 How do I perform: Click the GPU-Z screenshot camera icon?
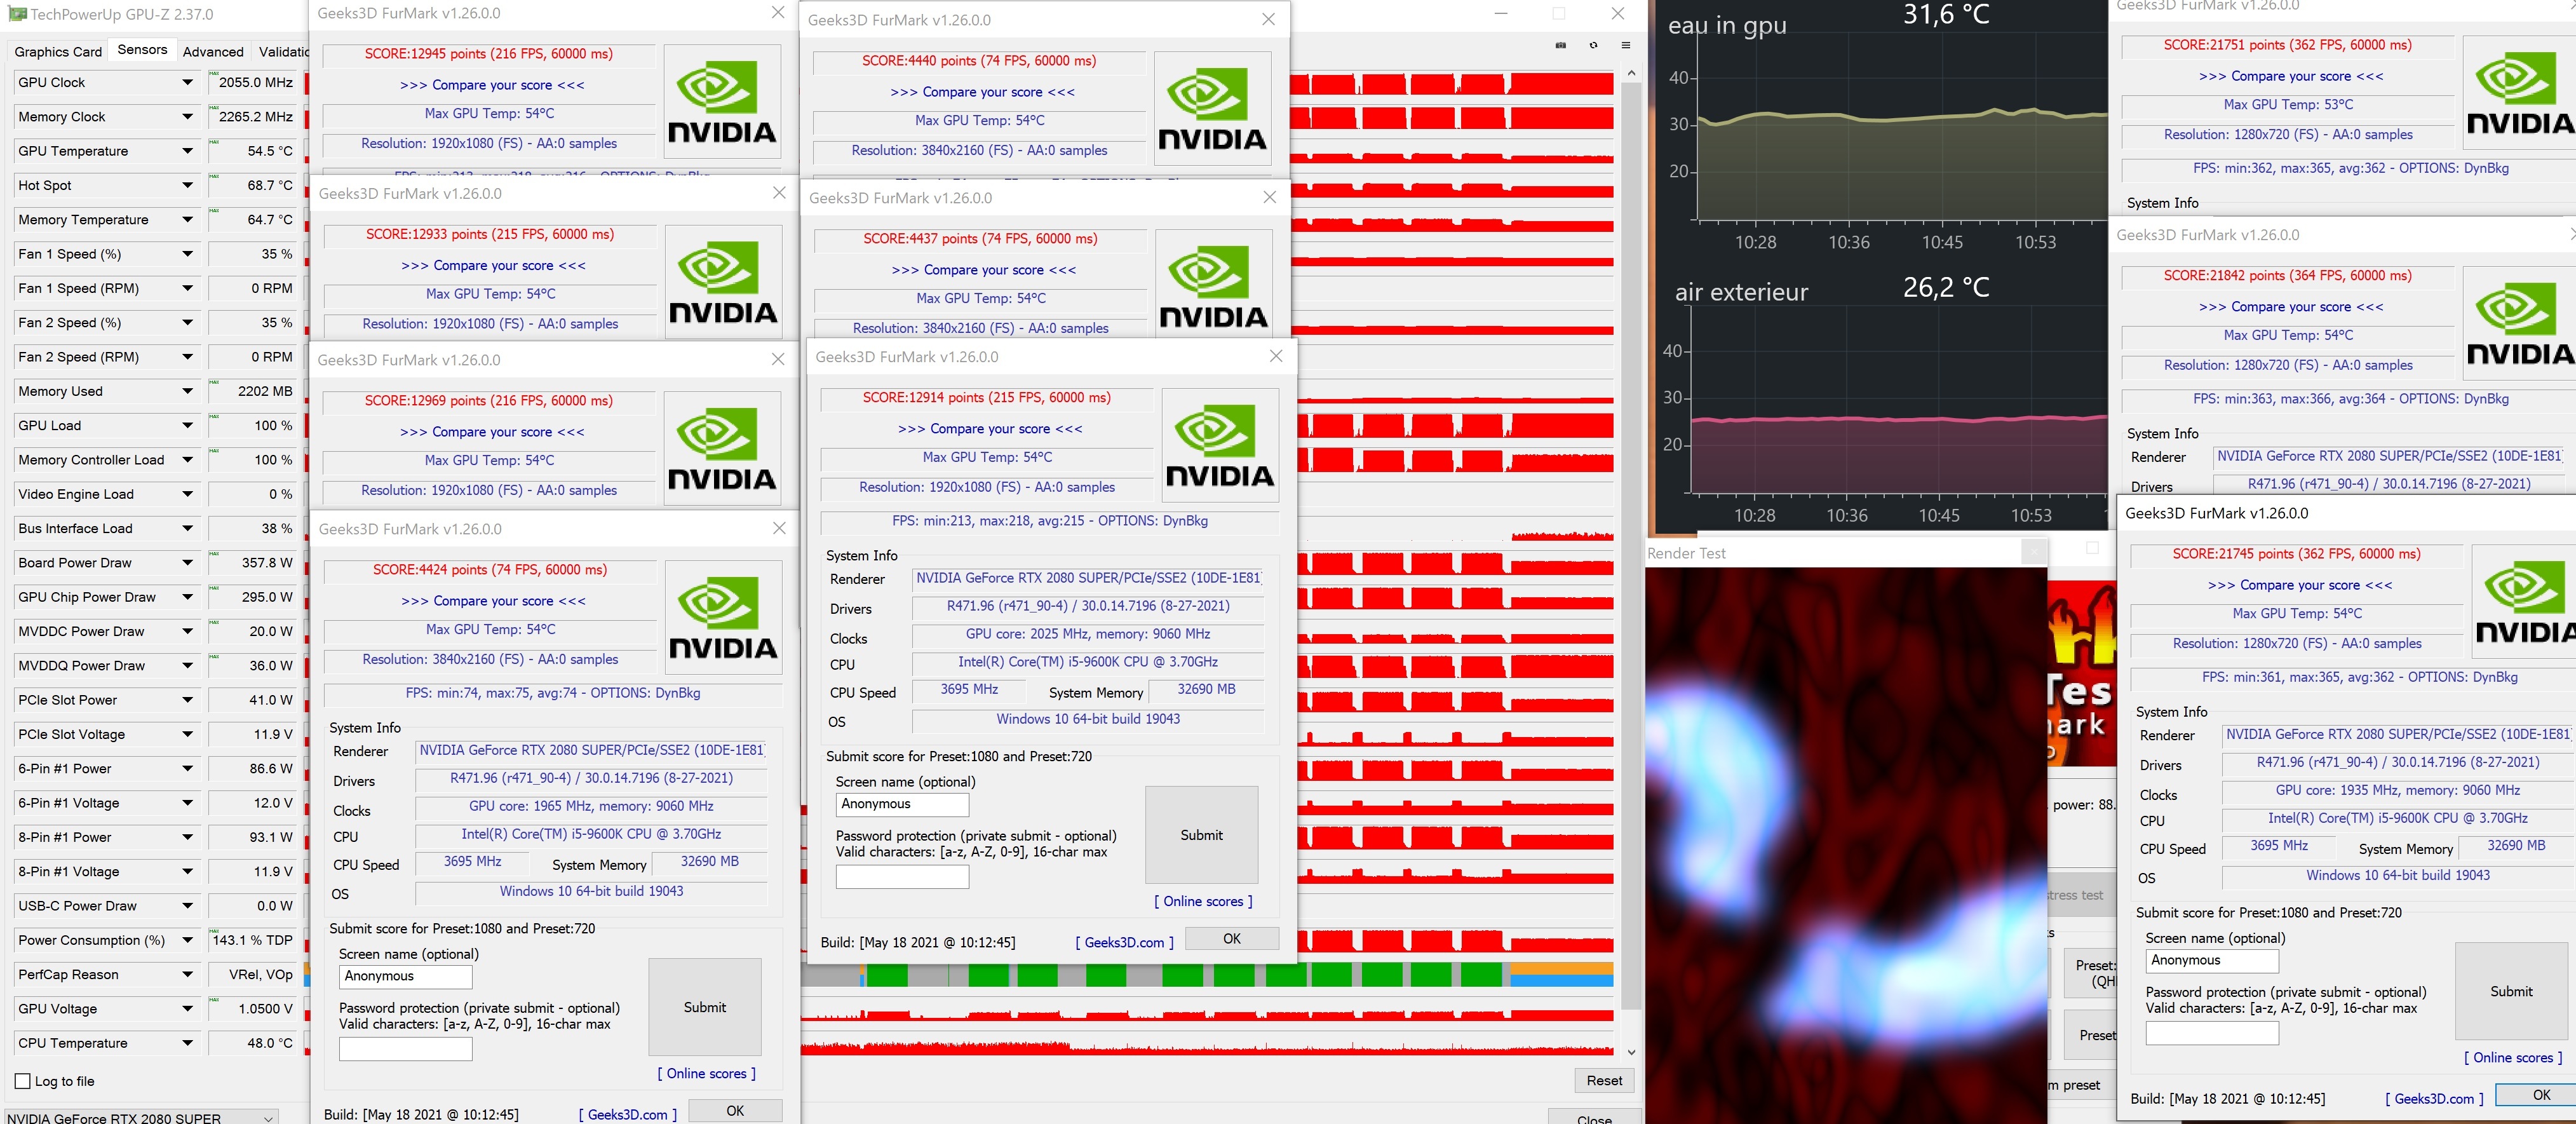[1560, 45]
